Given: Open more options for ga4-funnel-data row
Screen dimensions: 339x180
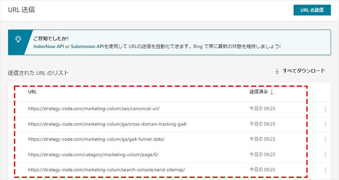Looking at the screenshot, I should (325, 139).
